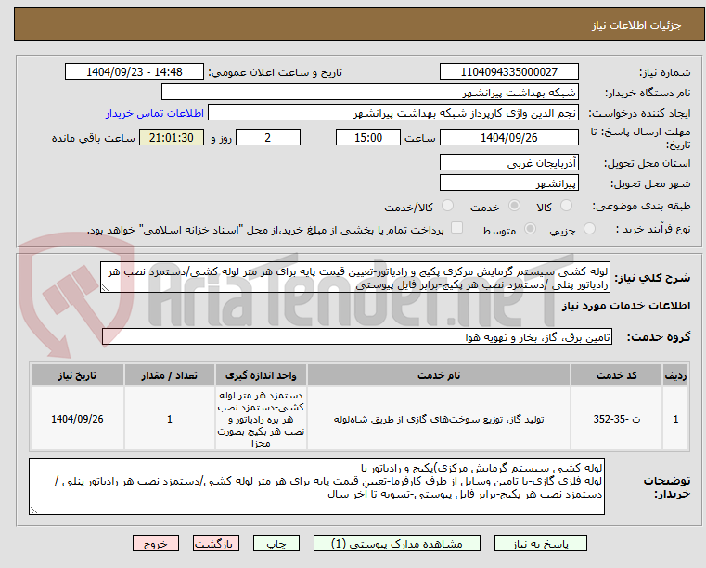Select the جزیی purchase type radio
Image resolution: width=706 pixels, height=568 pixels.
pos(589,229)
